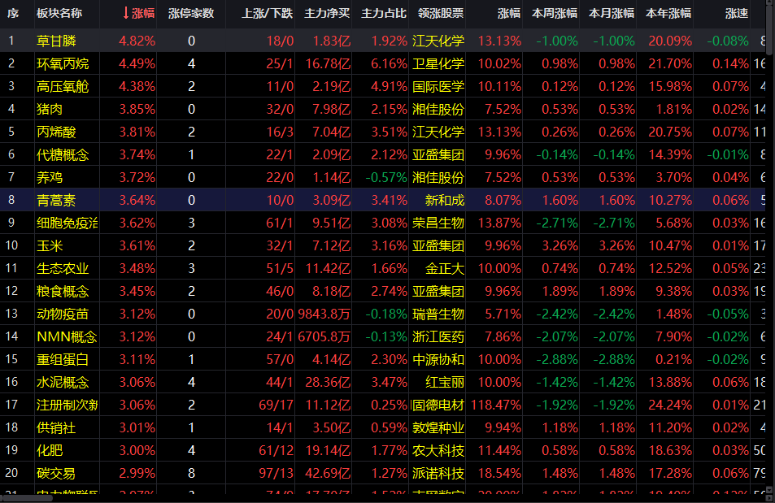Click the 118.47% gain value
Image resolution: width=775 pixels, height=503 pixels.
pyautogui.click(x=496, y=405)
